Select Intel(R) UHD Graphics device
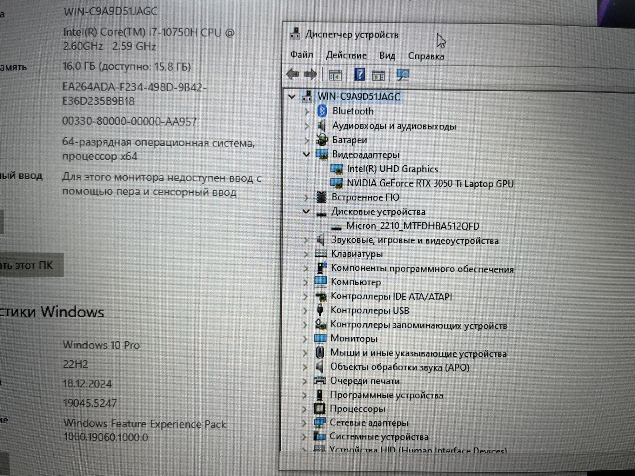The width and height of the screenshot is (635, 476). pyautogui.click(x=392, y=169)
